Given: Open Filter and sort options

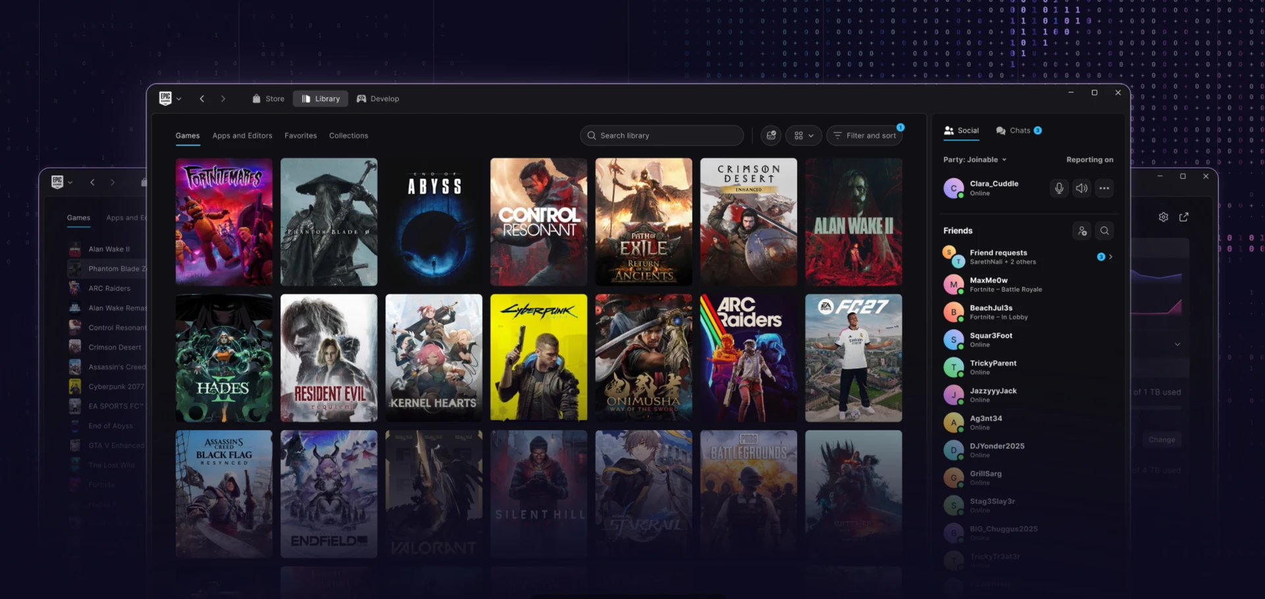Looking at the screenshot, I should (x=864, y=136).
